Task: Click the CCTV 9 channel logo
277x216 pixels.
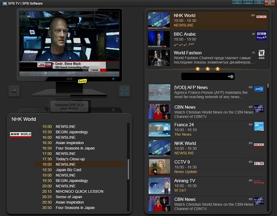Action: coord(259,163)
